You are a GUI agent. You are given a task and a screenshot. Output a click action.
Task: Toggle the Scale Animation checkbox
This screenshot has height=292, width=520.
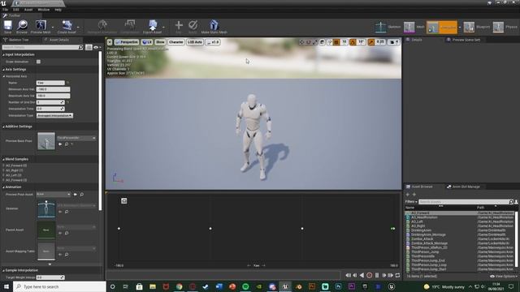click(x=38, y=62)
